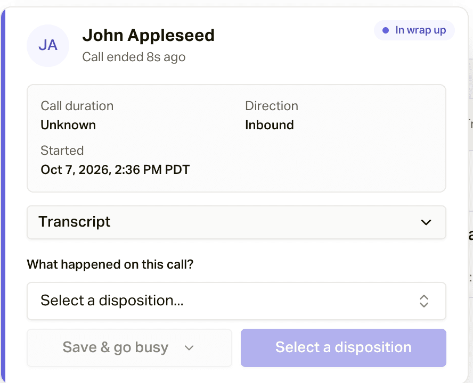Click the disposition up-down selector arrows
The width and height of the screenshot is (473, 383).
click(x=424, y=301)
